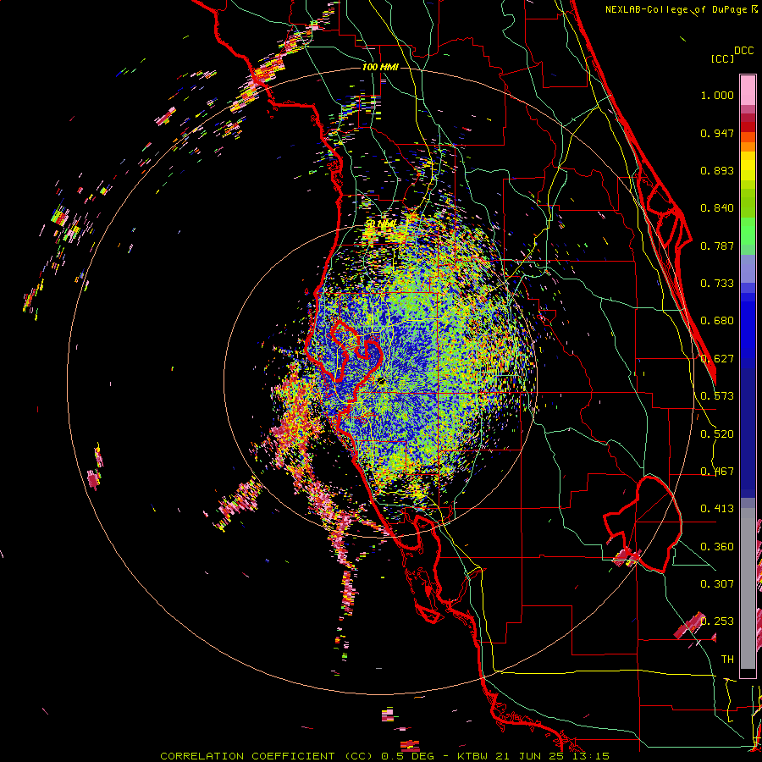Viewport: 762px width, 762px height.
Task: Click the [CC] units label
Action: coord(722,58)
